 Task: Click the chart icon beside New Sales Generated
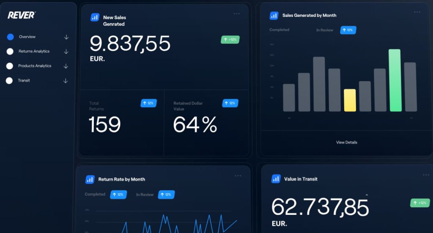(95, 17)
